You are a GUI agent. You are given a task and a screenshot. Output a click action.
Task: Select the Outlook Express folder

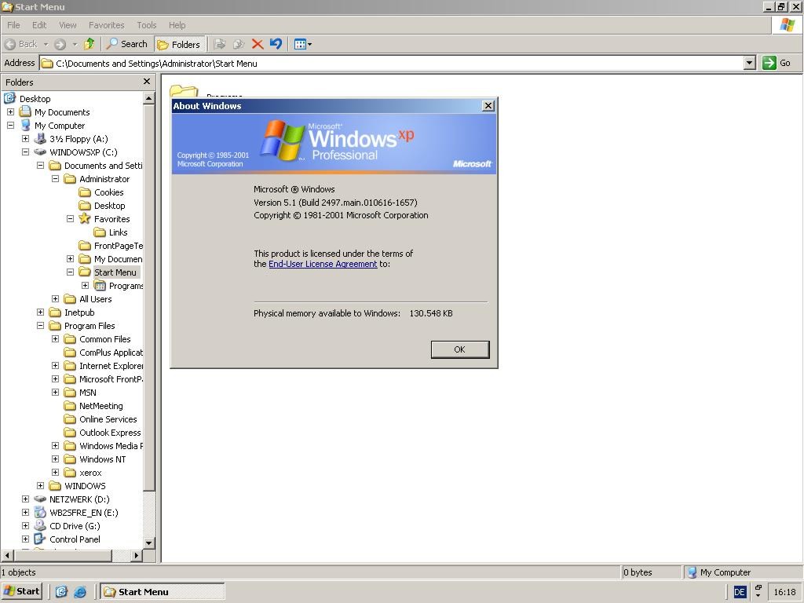point(110,433)
